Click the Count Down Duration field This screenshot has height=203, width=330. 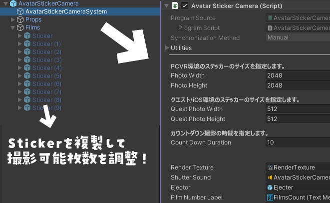pos(298,142)
